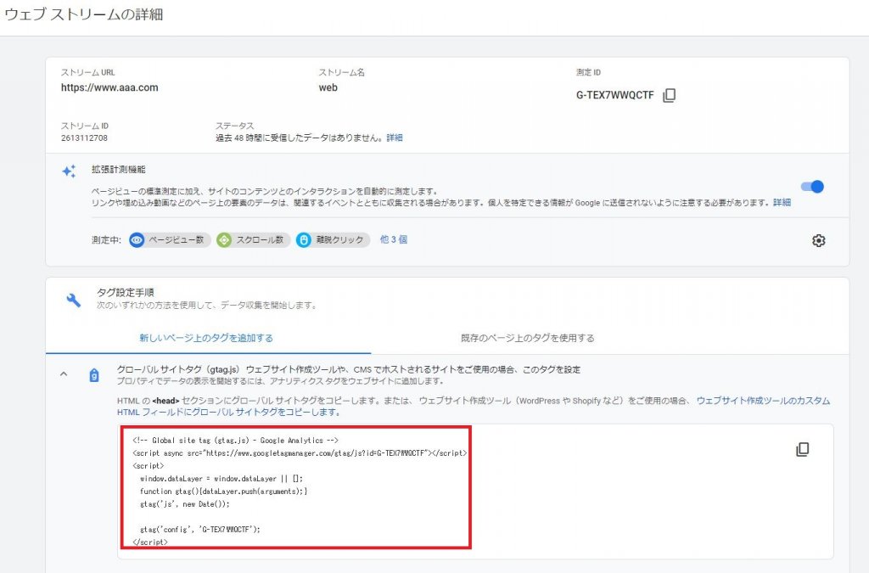Open the status 詳細 link

pyautogui.click(x=395, y=138)
